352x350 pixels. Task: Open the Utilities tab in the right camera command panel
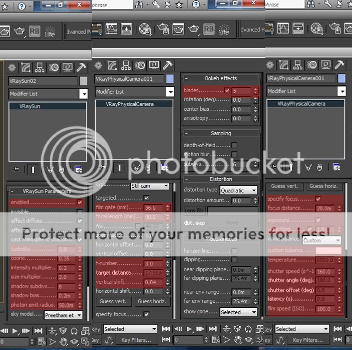click(x=339, y=65)
